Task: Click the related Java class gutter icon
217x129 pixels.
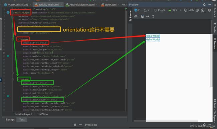Action: [8, 12]
